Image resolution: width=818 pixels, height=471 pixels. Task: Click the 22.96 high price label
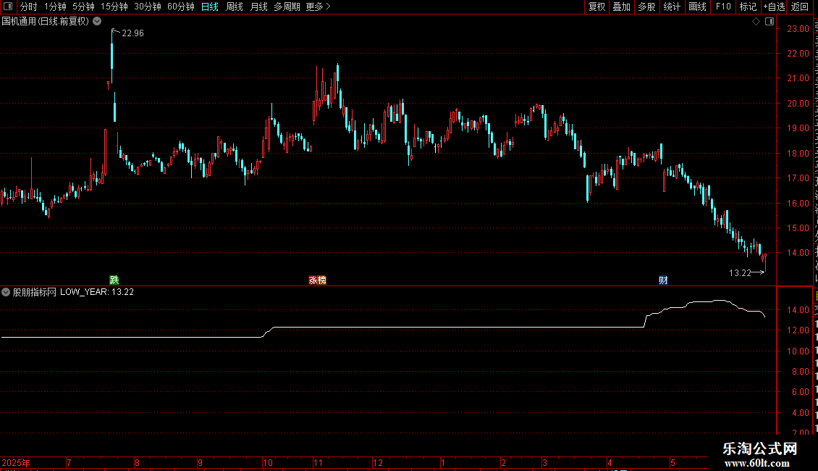(132, 33)
